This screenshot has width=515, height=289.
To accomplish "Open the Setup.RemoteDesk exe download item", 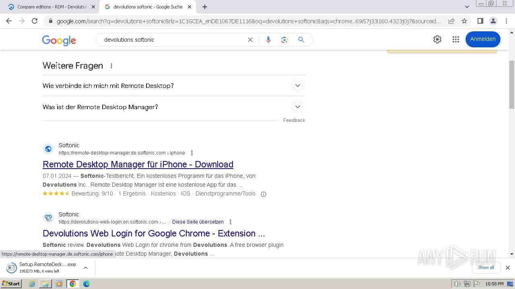I will pyautogui.click(x=41, y=268).
